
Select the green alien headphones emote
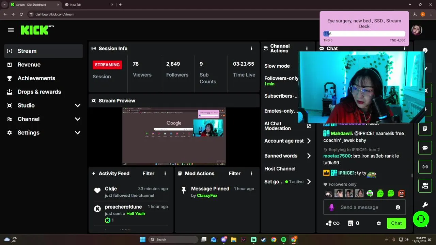[370, 193]
